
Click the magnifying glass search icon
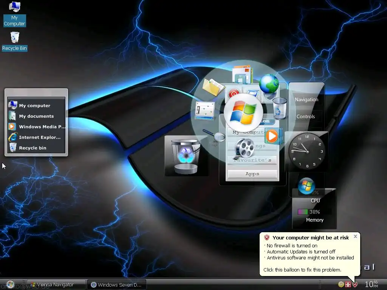[x=214, y=136]
